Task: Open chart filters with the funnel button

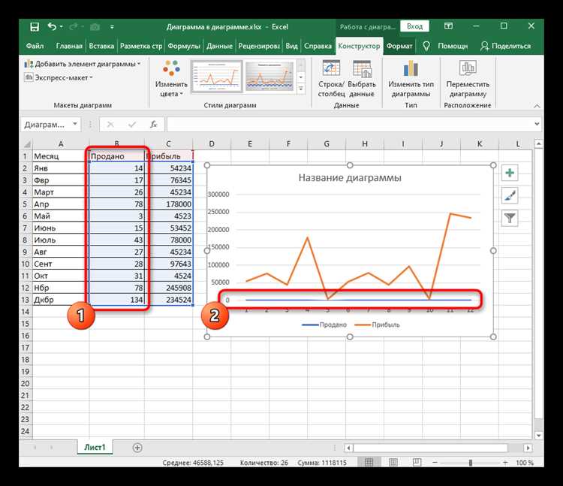Action: point(510,218)
